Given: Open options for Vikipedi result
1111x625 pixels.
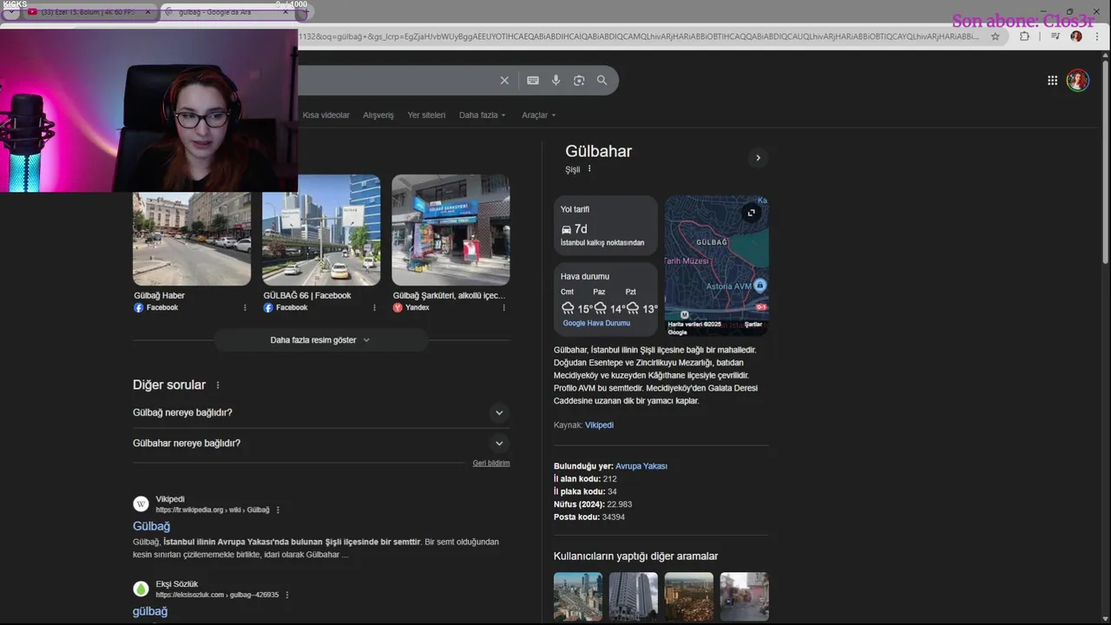Looking at the screenshot, I should (278, 510).
